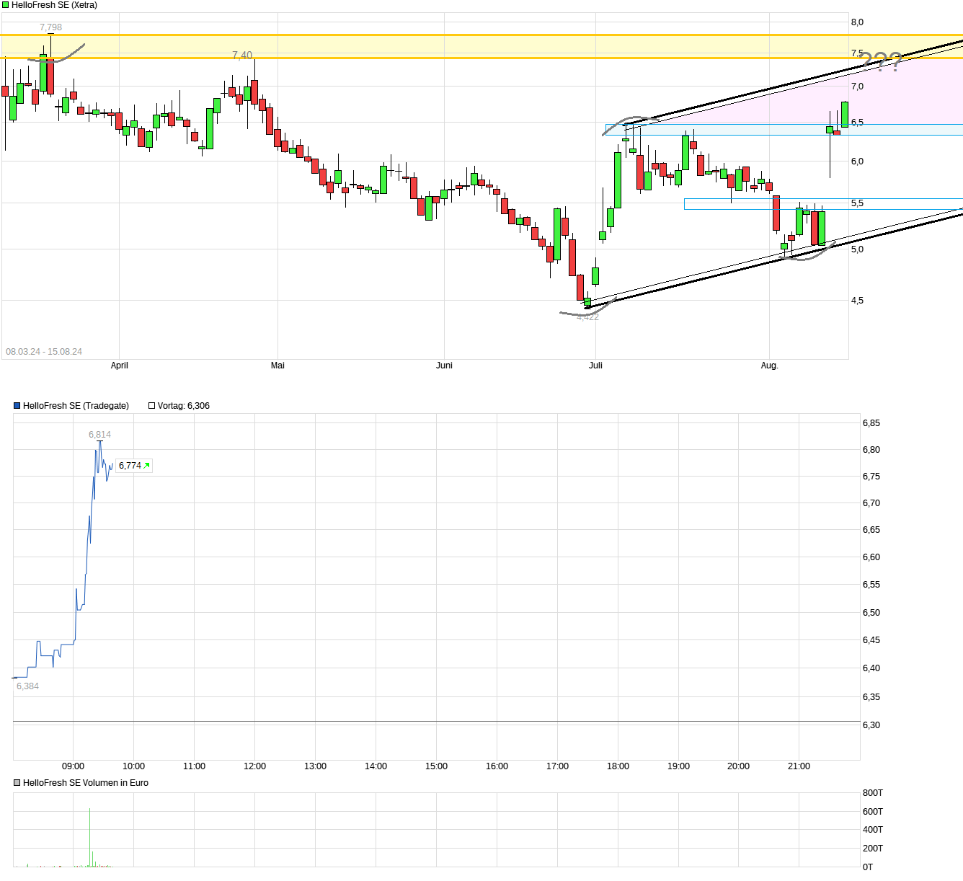Click the white Vortag legend box
This screenshot has width=963, height=881.
coord(152,406)
